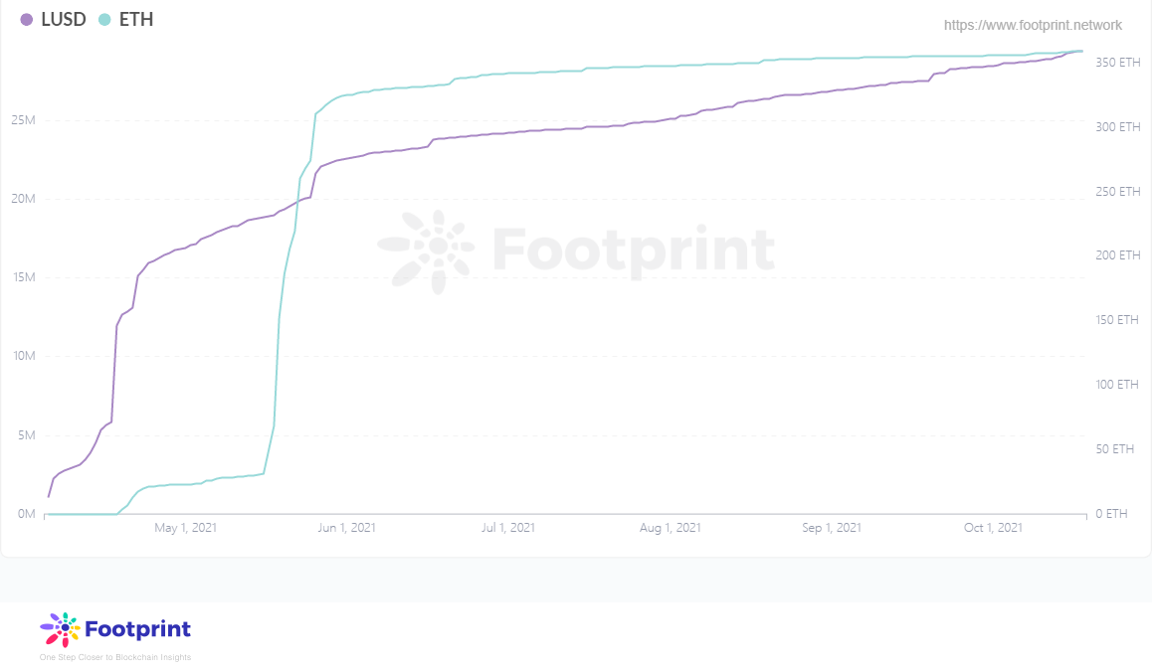Click the Footprint logo flower icon

[61, 629]
